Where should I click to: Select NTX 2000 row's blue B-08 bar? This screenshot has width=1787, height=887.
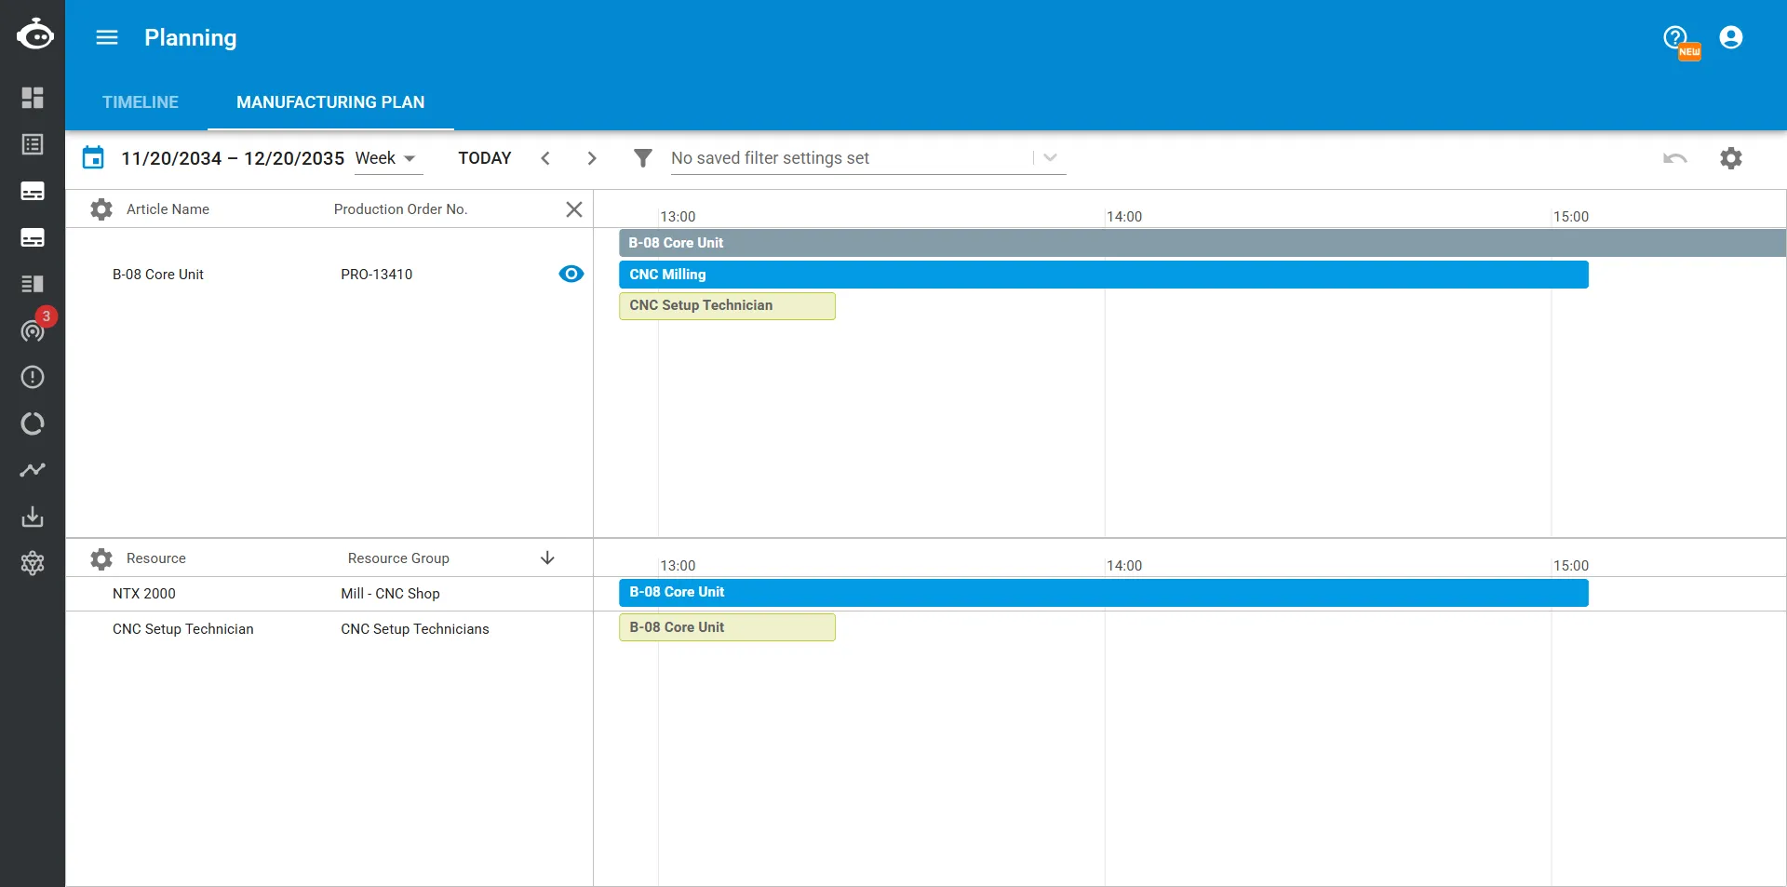pyautogui.click(x=1104, y=592)
